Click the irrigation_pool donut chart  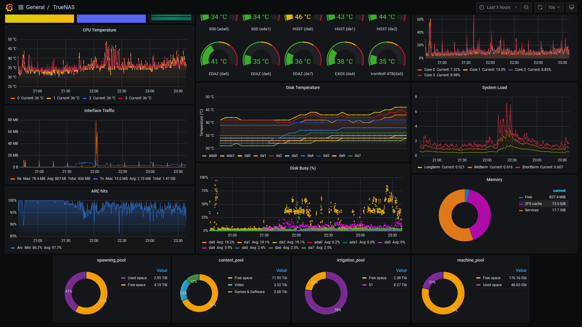pos(326,293)
